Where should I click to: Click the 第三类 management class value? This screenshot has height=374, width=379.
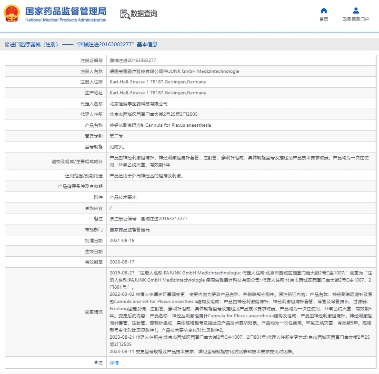(x=116, y=136)
